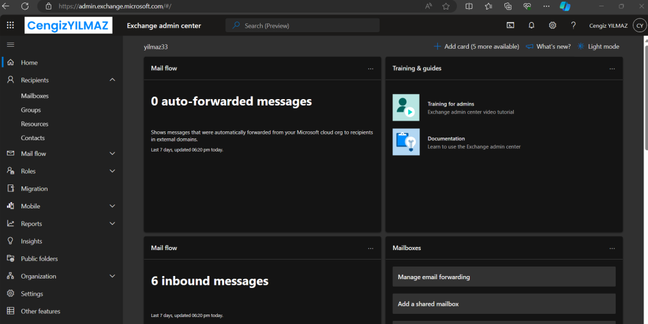Expand the Roles navigation section
The image size is (648, 324).
pyautogui.click(x=112, y=171)
